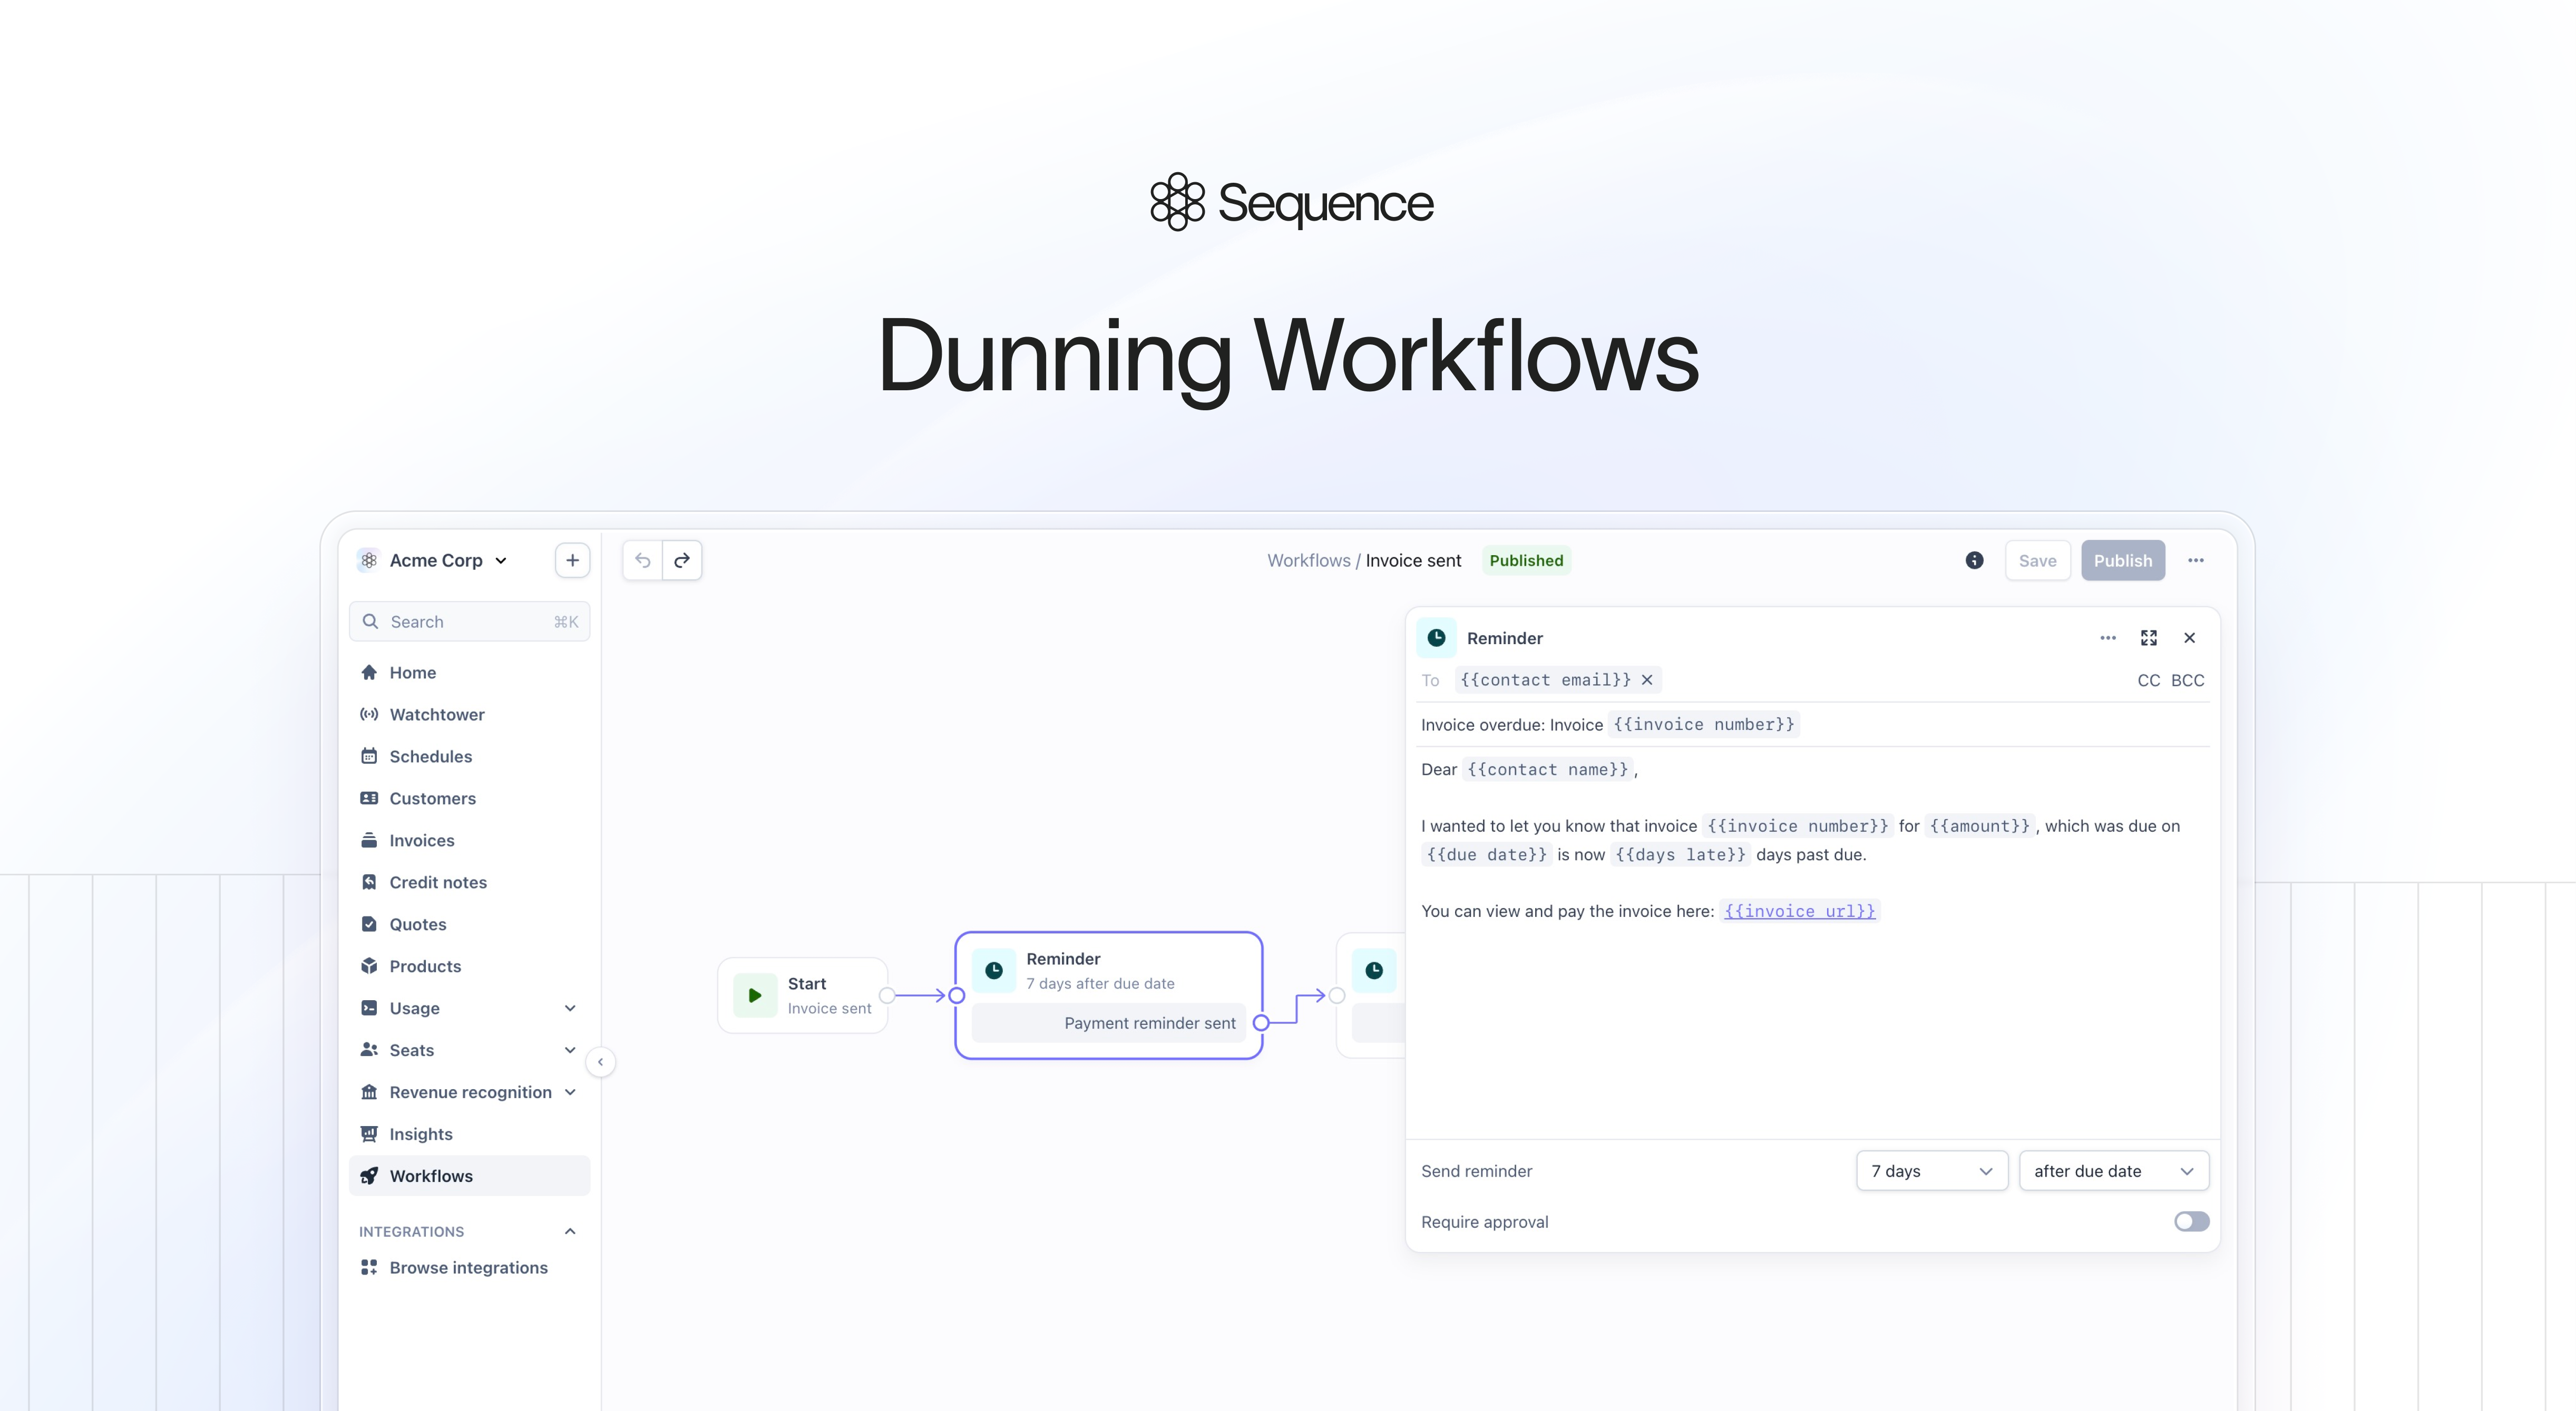
Task: Open Watchtower page
Action: (469, 715)
